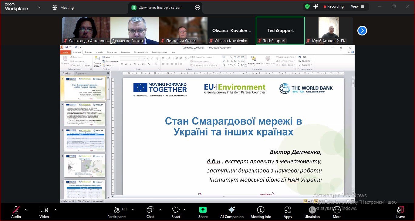The width and height of the screenshot is (415, 221).
Task: Leave the meeting
Action: tap(400, 212)
